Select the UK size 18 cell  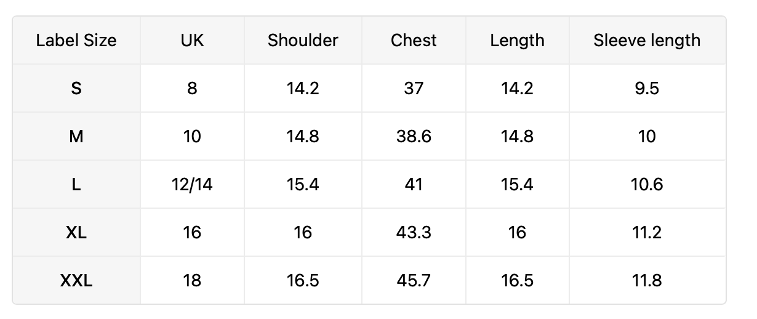point(193,281)
